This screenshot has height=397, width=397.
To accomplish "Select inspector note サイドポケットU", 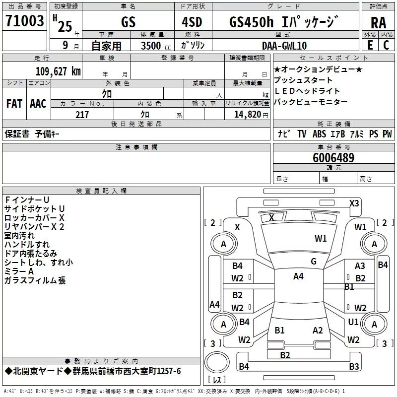I will pyautogui.click(x=34, y=209).
